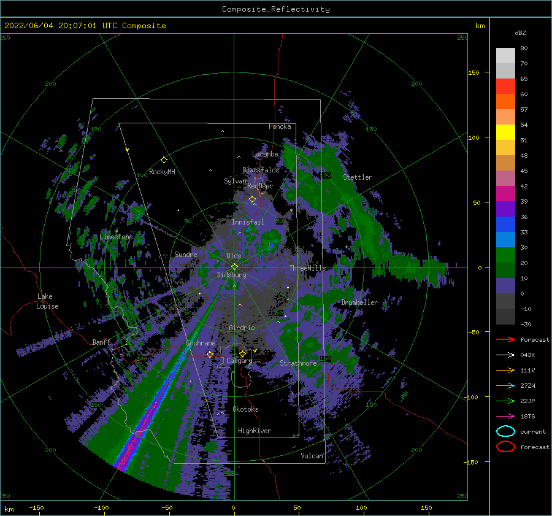
Task: Select the Banff label
Action: pyautogui.click(x=101, y=342)
